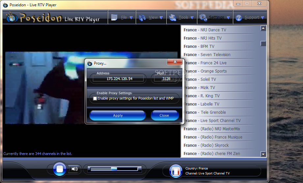Click the channel list scrollbar thumb

pos(263,44)
